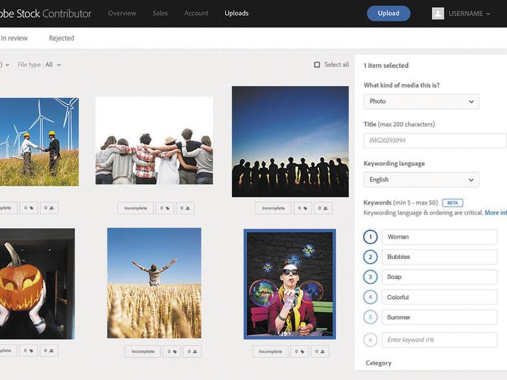Click the keyword order number 4 circle

370,297
